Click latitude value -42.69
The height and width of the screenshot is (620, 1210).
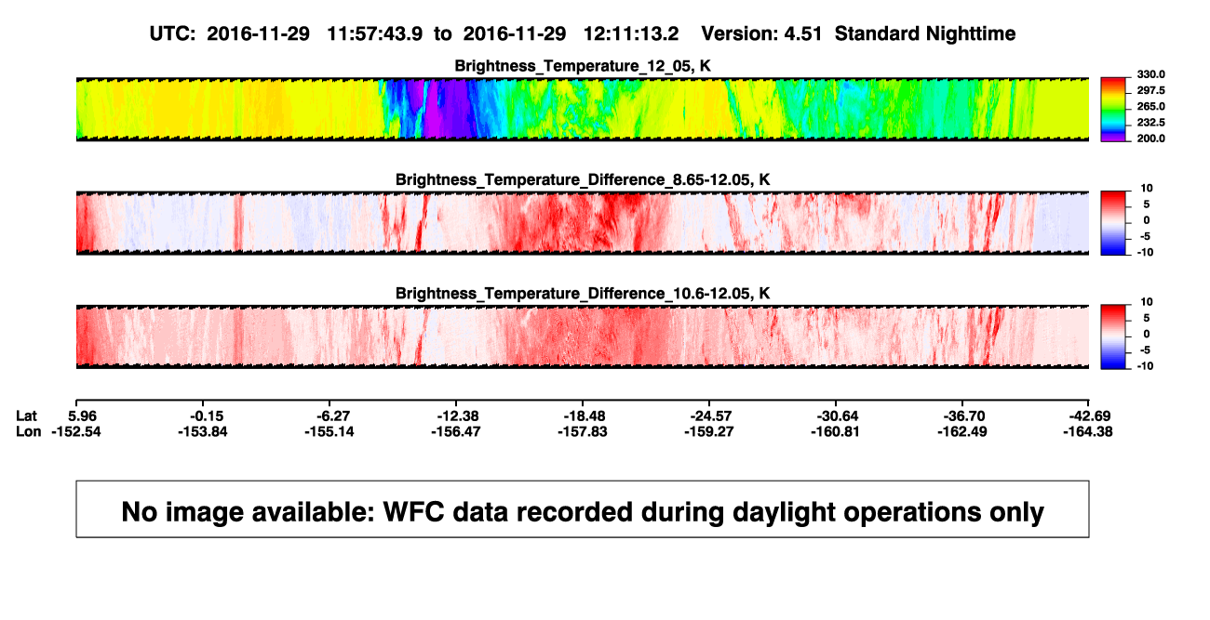click(x=1089, y=416)
